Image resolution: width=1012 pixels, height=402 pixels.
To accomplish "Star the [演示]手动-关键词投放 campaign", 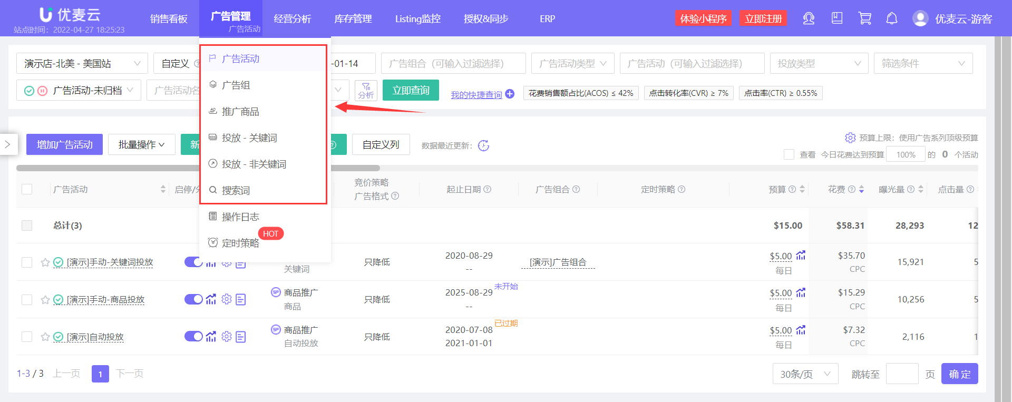I will 45,262.
